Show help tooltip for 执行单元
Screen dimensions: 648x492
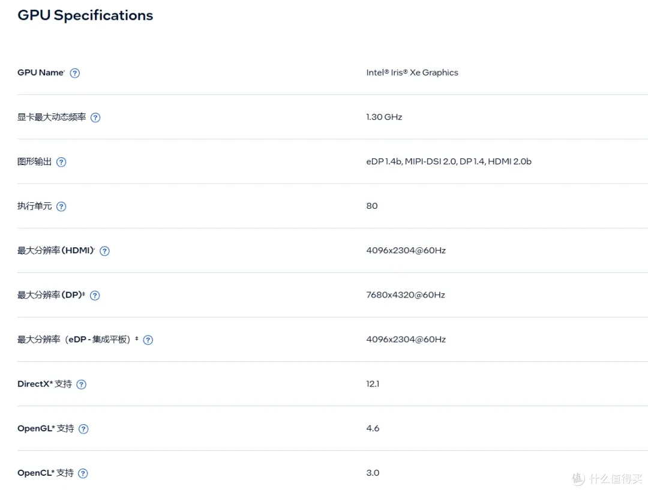click(x=61, y=206)
